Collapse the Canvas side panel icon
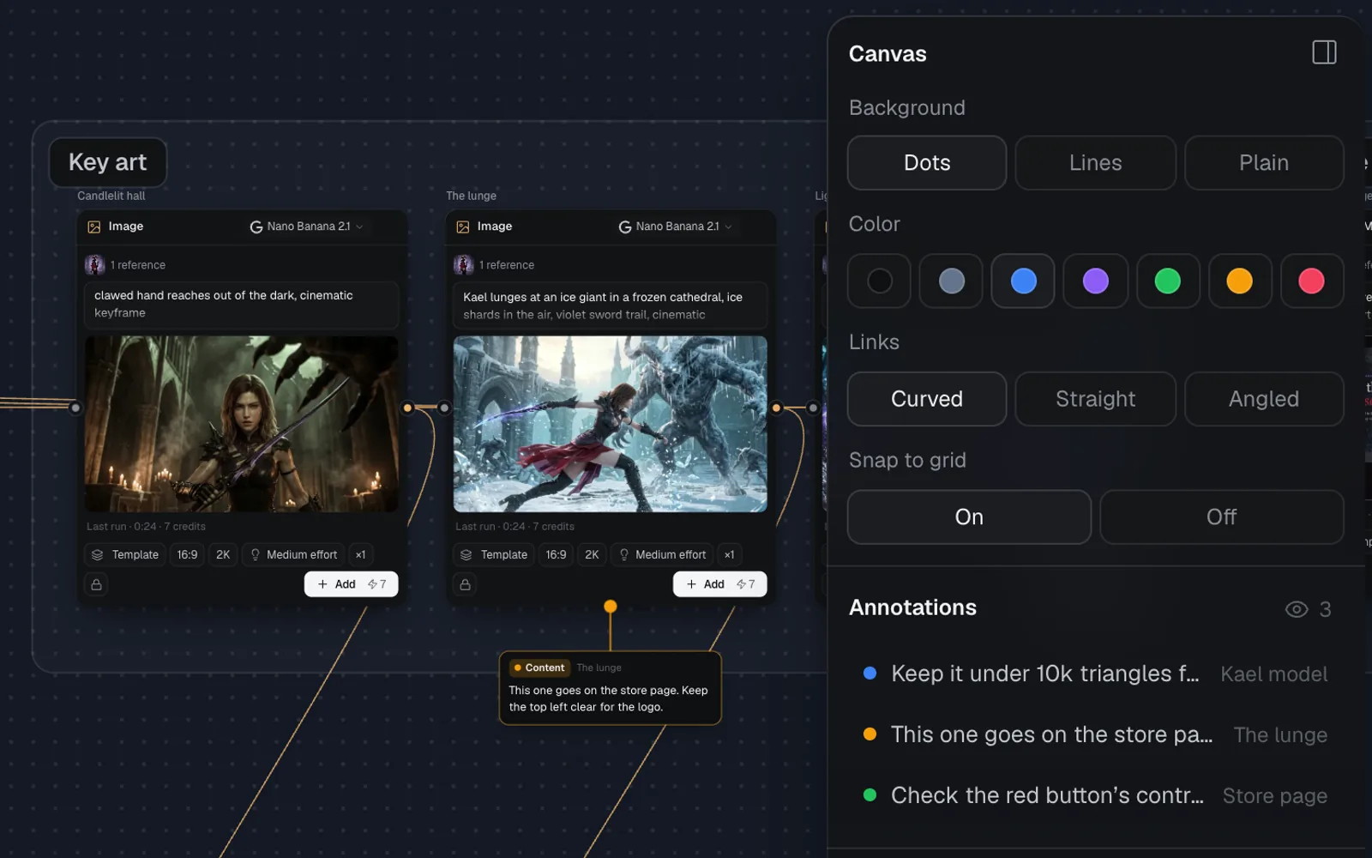 [1324, 52]
